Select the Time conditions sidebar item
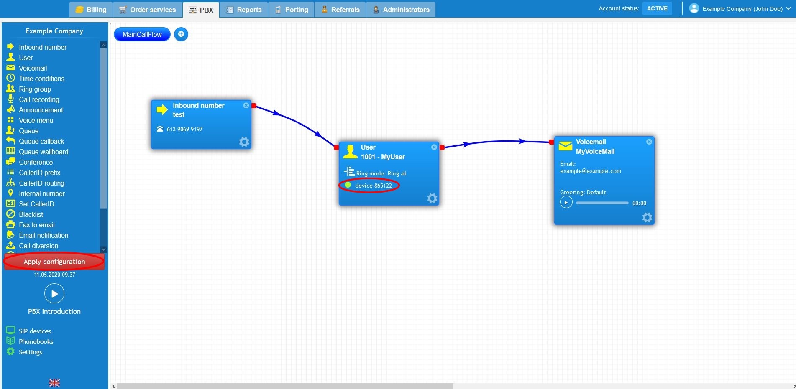Screen dimensions: 796x389 (x=41, y=79)
